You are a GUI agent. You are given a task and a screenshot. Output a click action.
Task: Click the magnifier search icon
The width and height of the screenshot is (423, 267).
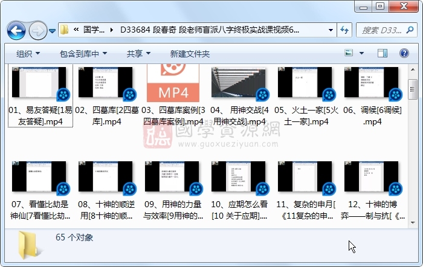click(410, 30)
